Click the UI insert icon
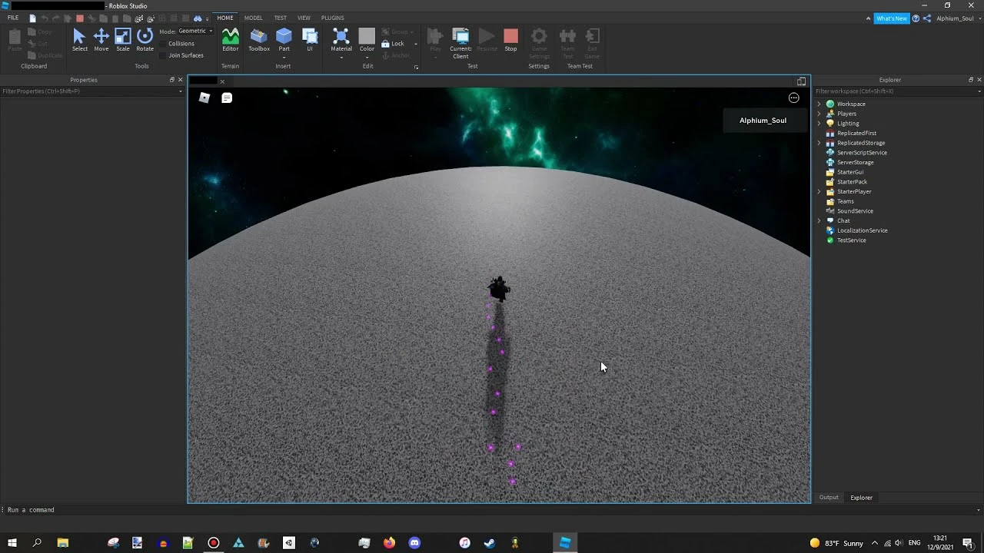 (310, 40)
